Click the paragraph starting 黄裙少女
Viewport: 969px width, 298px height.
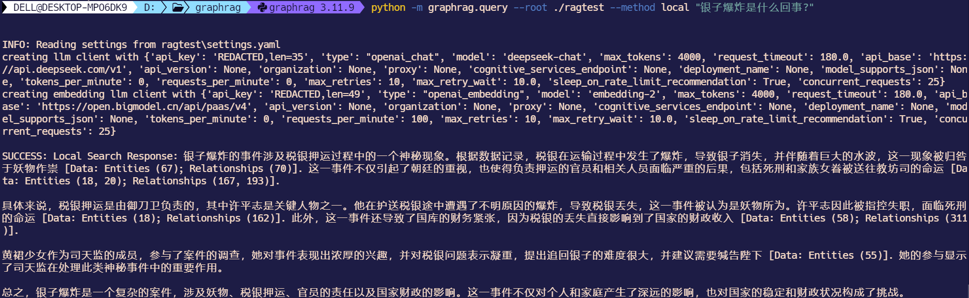(x=484, y=261)
